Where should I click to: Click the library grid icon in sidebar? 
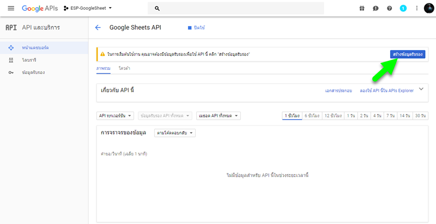pyautogui.click(x=11, y=60)
